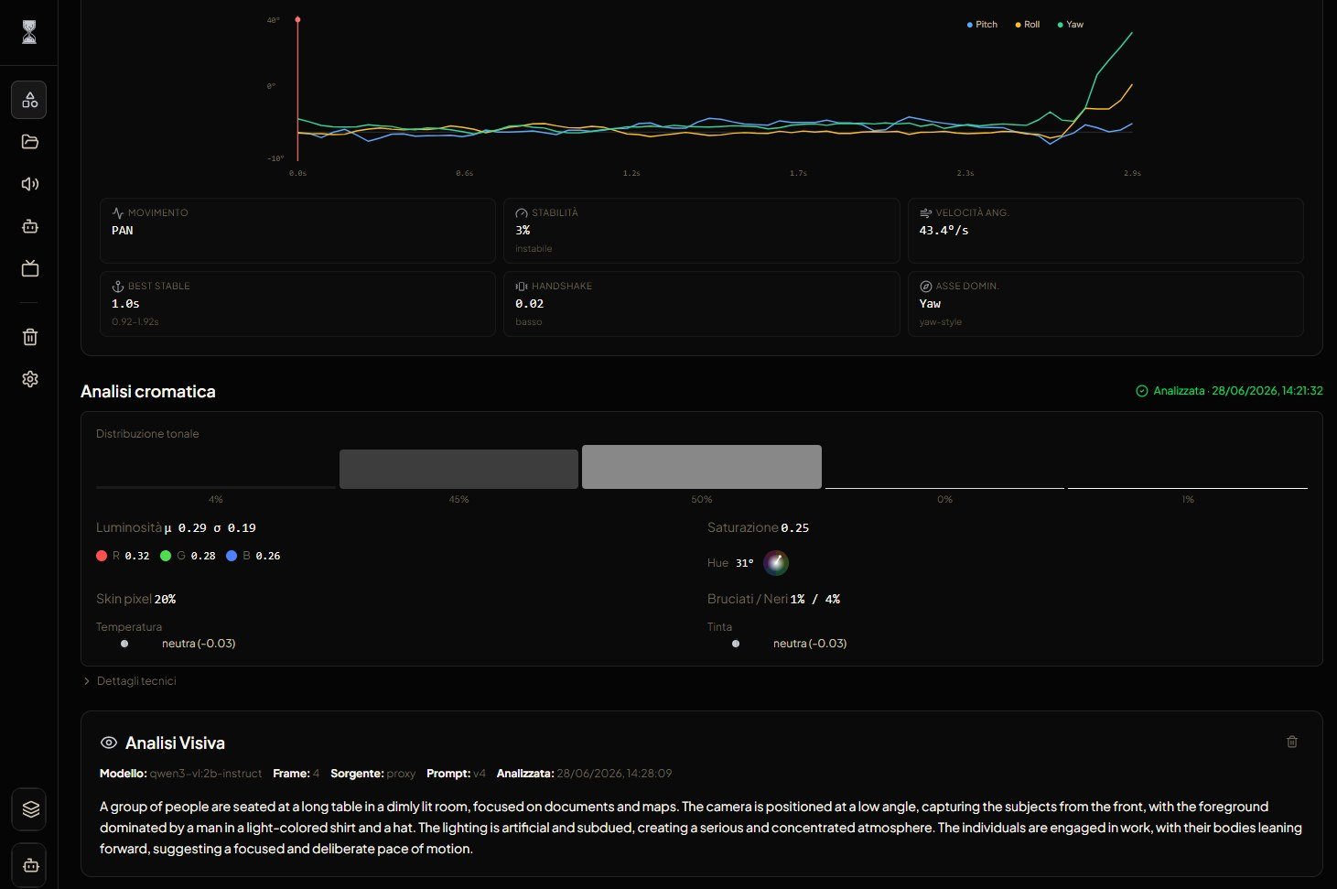Click the Temperatura slider dot
This screenshot has width=1337, height=889.
click(124, 644)
